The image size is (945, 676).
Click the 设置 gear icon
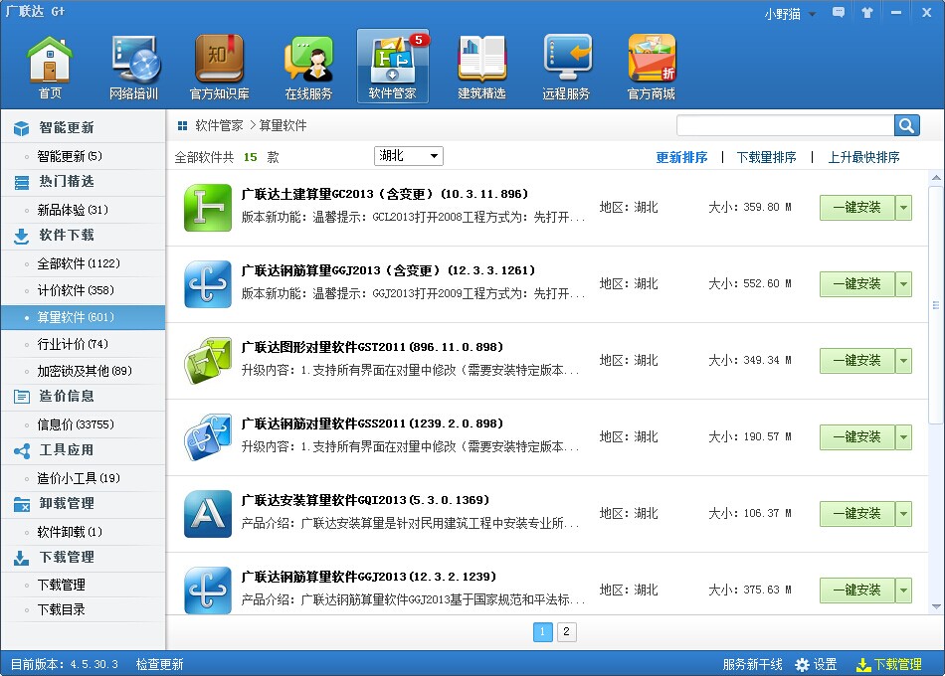click(x=802, y=664)
